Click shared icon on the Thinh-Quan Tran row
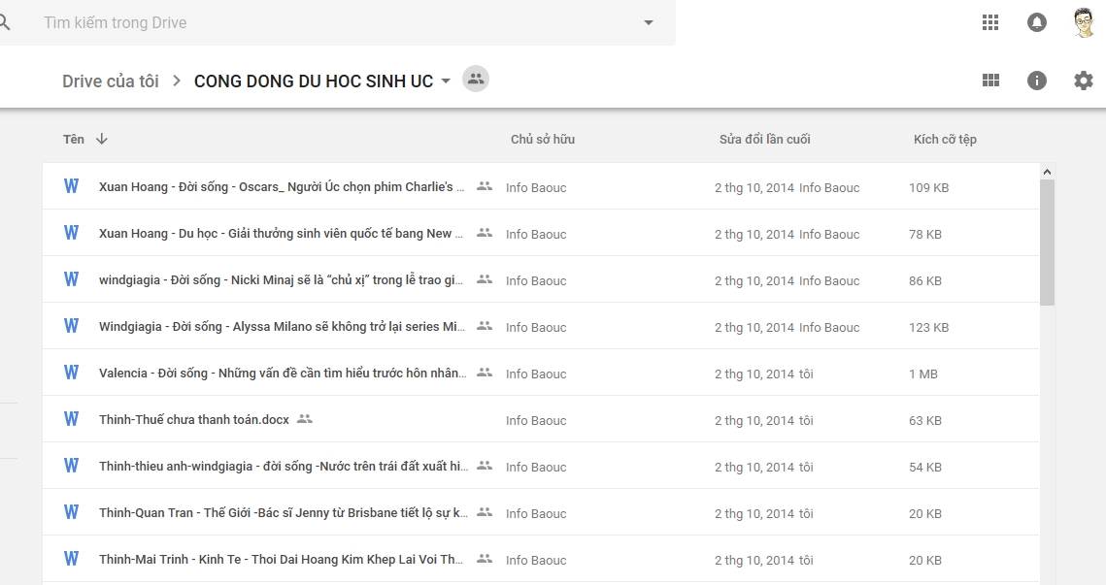1106x585 pixels. (x=485, y=511)
